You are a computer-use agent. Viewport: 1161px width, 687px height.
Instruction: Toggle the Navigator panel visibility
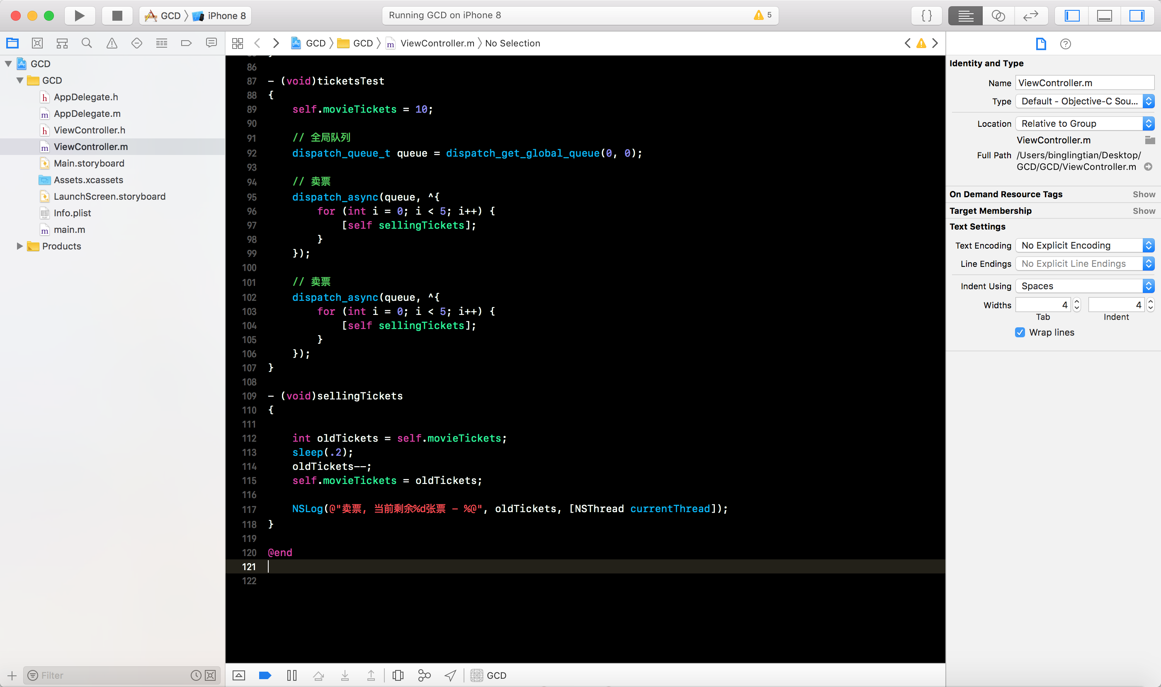(x=1072, y=16)
